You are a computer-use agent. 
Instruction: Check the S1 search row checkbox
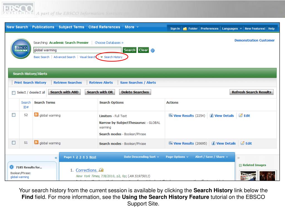tap(14, 143)
